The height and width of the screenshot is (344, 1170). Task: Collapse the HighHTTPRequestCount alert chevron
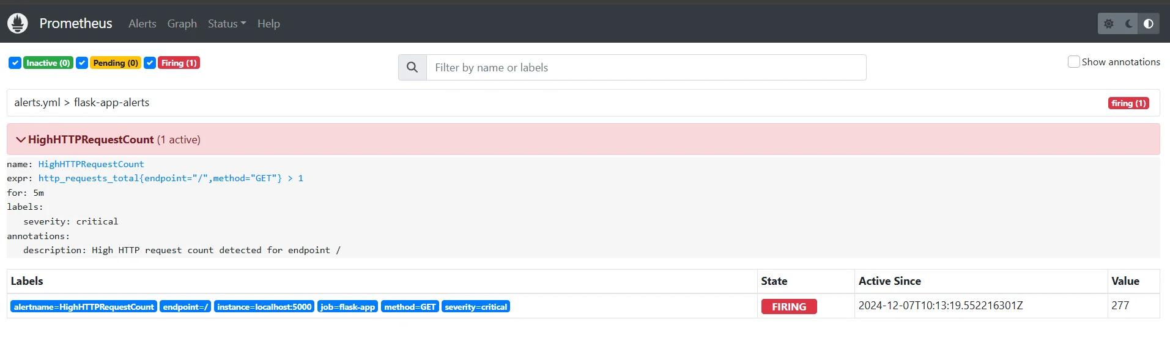[x=21, y=140]
